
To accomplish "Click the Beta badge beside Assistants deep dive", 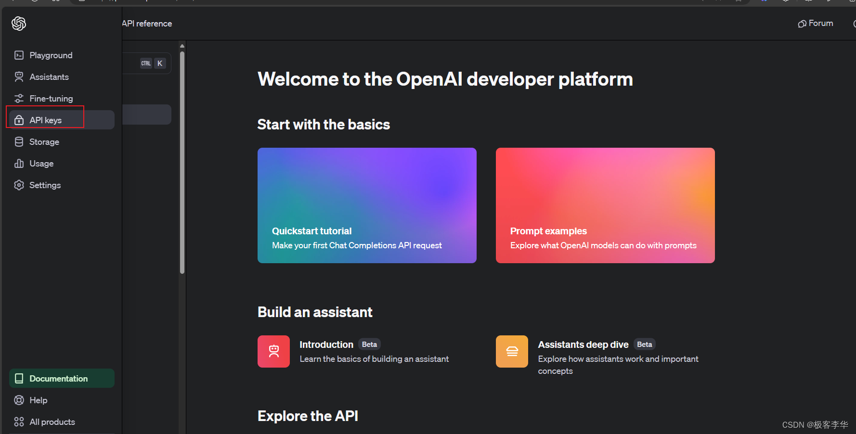I will point(645,345).
